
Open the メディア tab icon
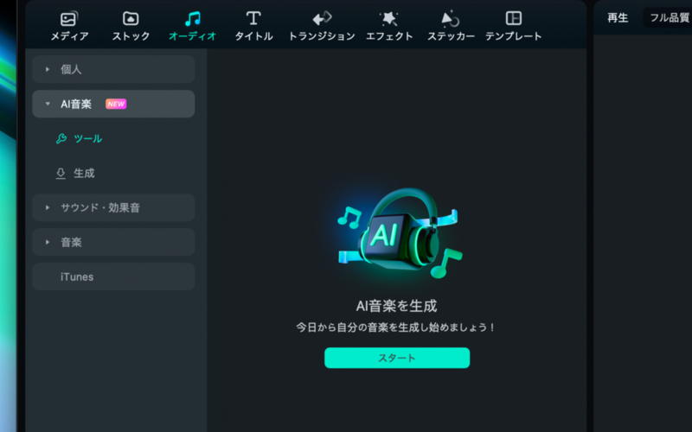(x=69, y=19)
